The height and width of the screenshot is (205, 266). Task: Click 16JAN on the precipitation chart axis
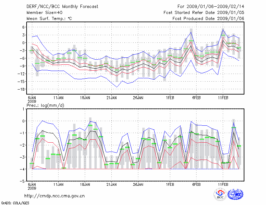click(x=85, y=184)
